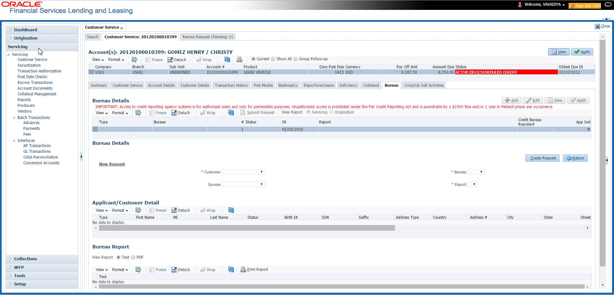Click the collapse arrow below the Sign Out button
The image size is (614, 295).
click(606, 19)
